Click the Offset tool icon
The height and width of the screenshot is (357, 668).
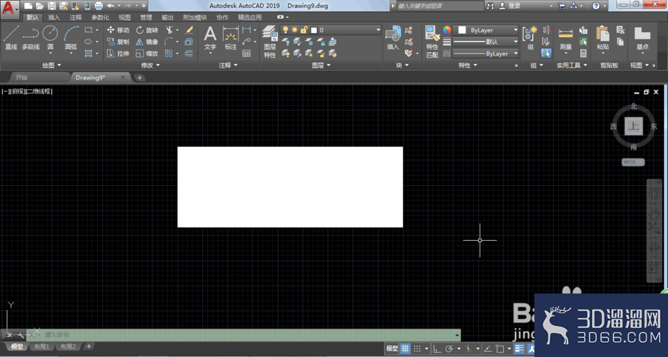pyautogui.click(x=189, y=53)
